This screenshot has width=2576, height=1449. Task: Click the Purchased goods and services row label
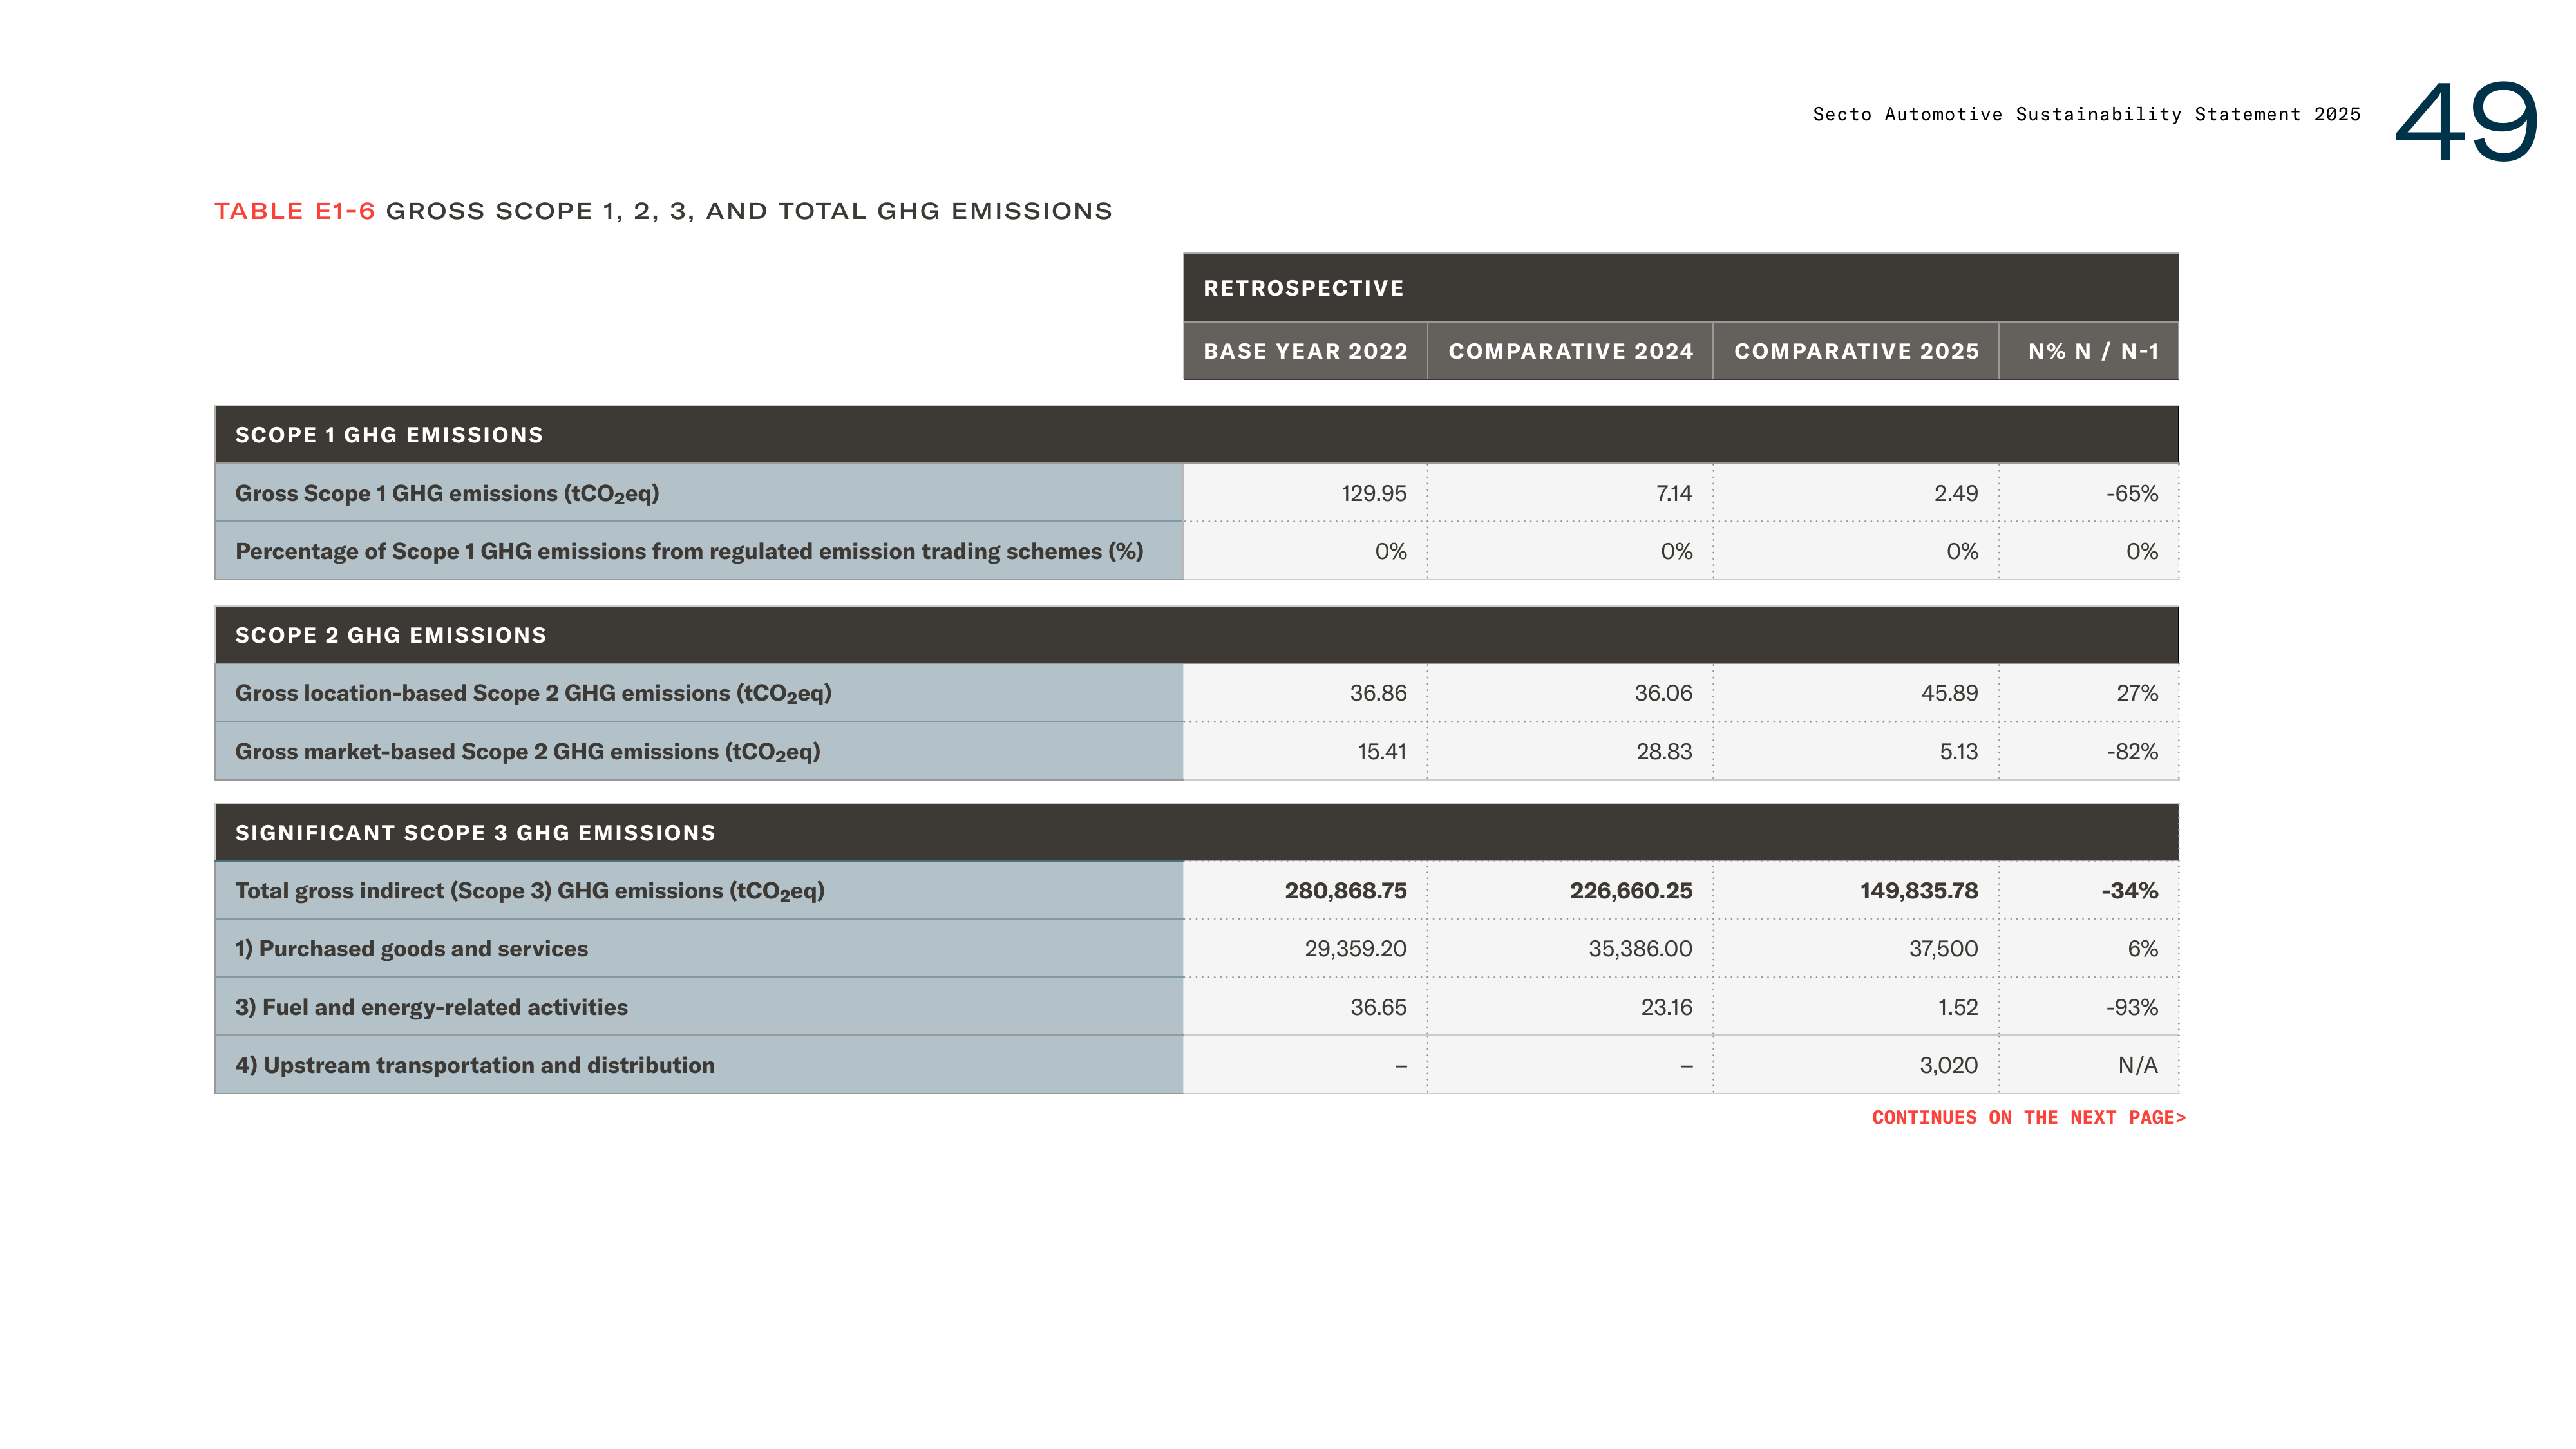(x=411, y=949)
